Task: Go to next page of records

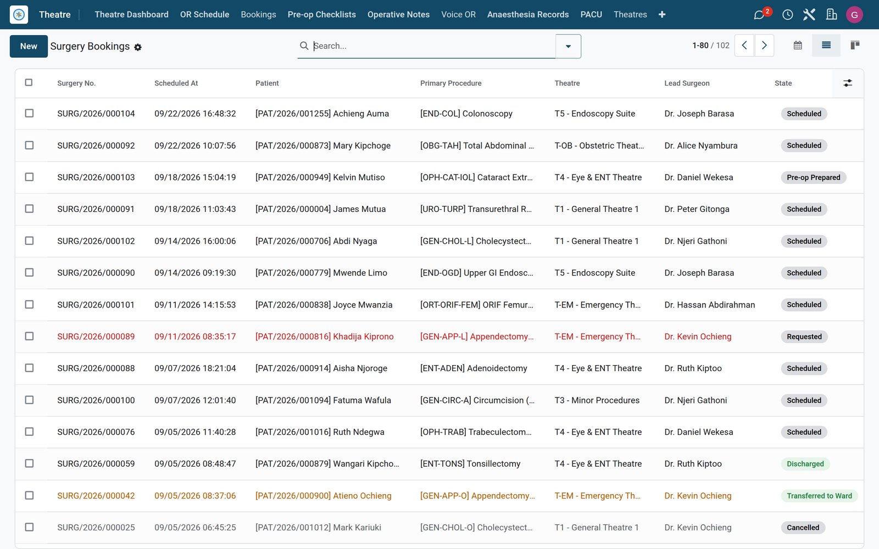Action: coord(764,46)
